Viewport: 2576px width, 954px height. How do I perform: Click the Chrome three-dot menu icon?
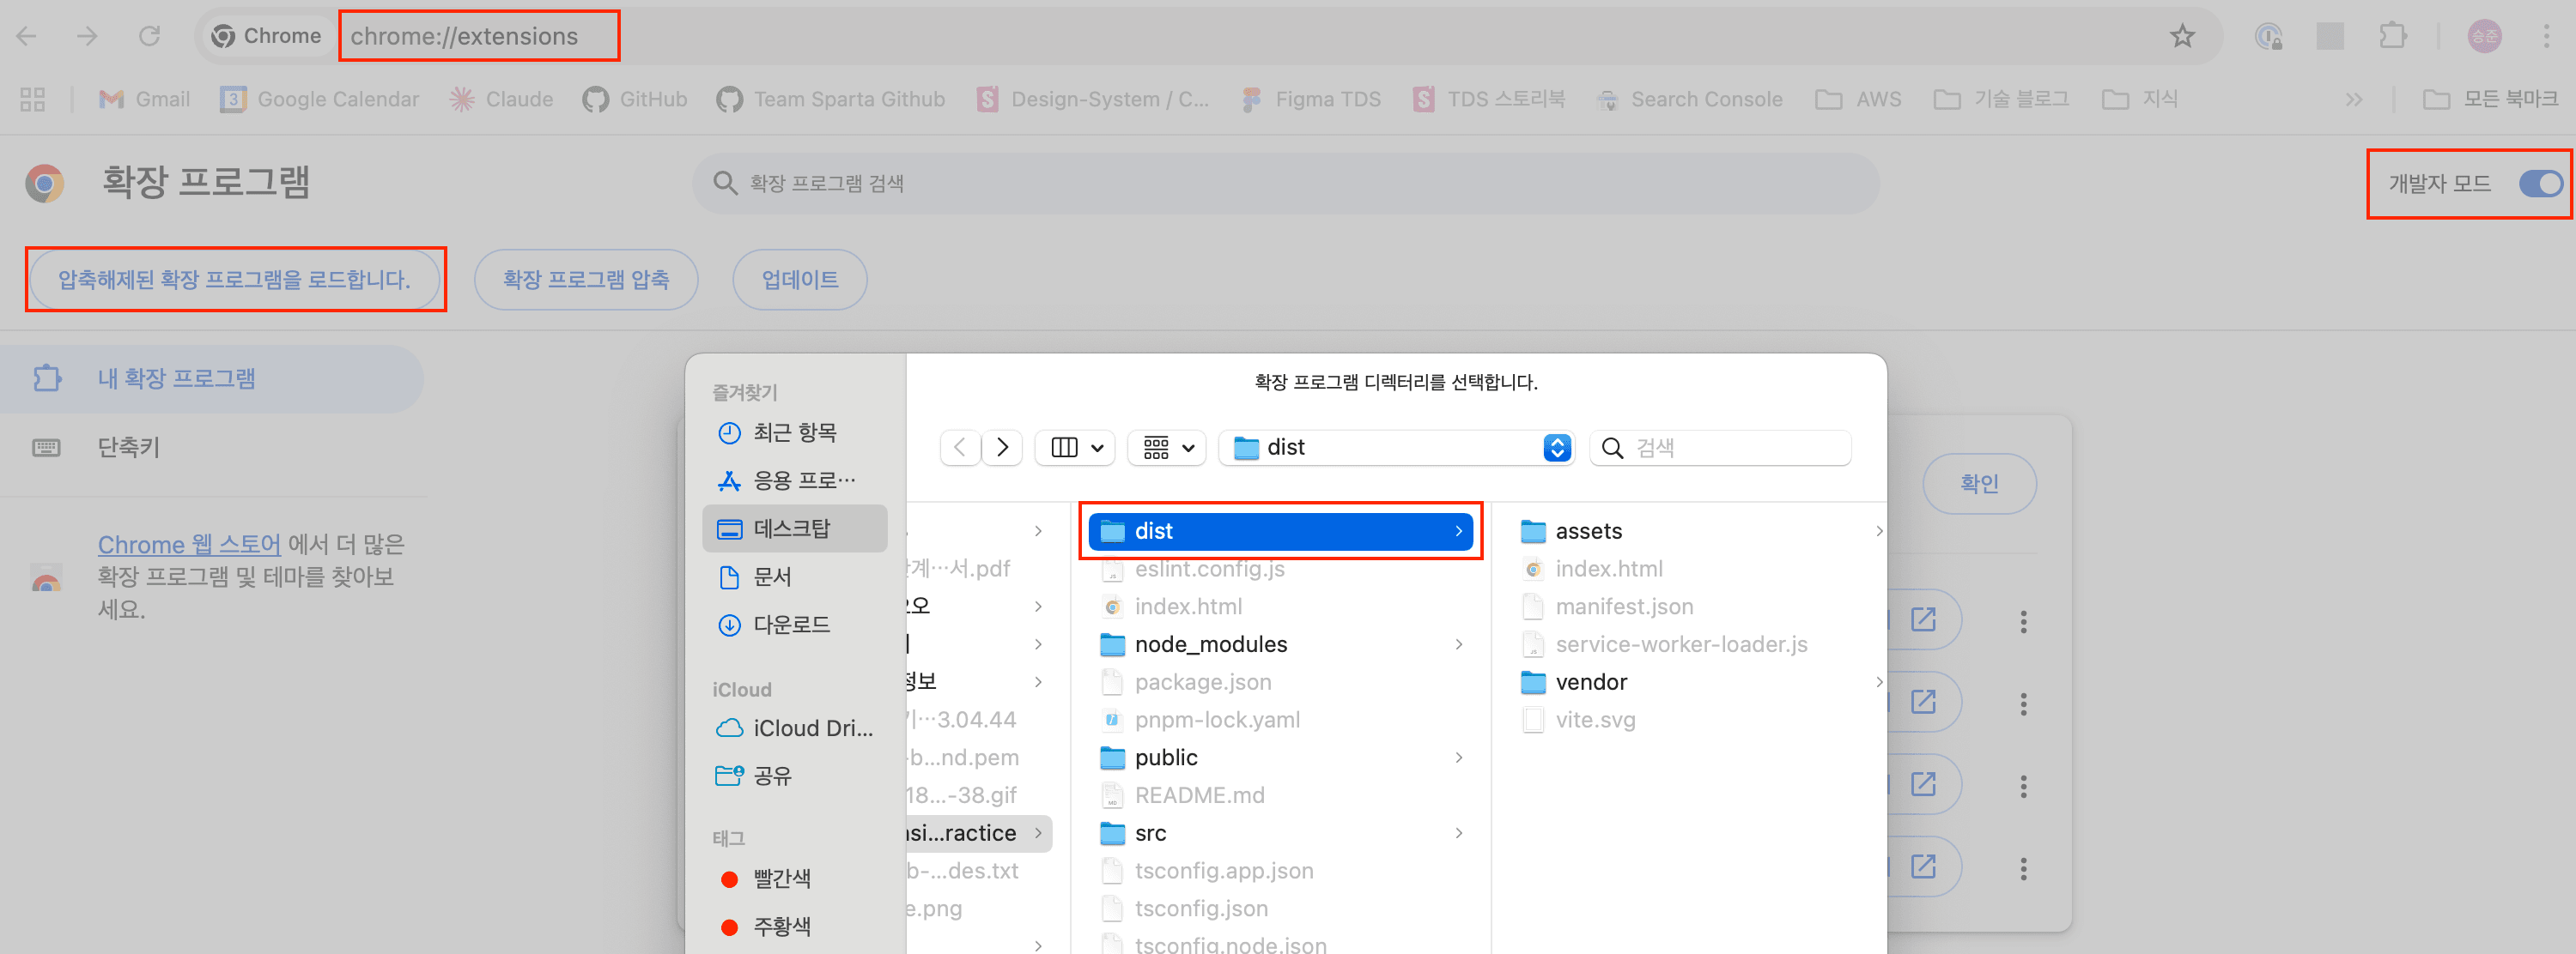tap(2545, 37)
